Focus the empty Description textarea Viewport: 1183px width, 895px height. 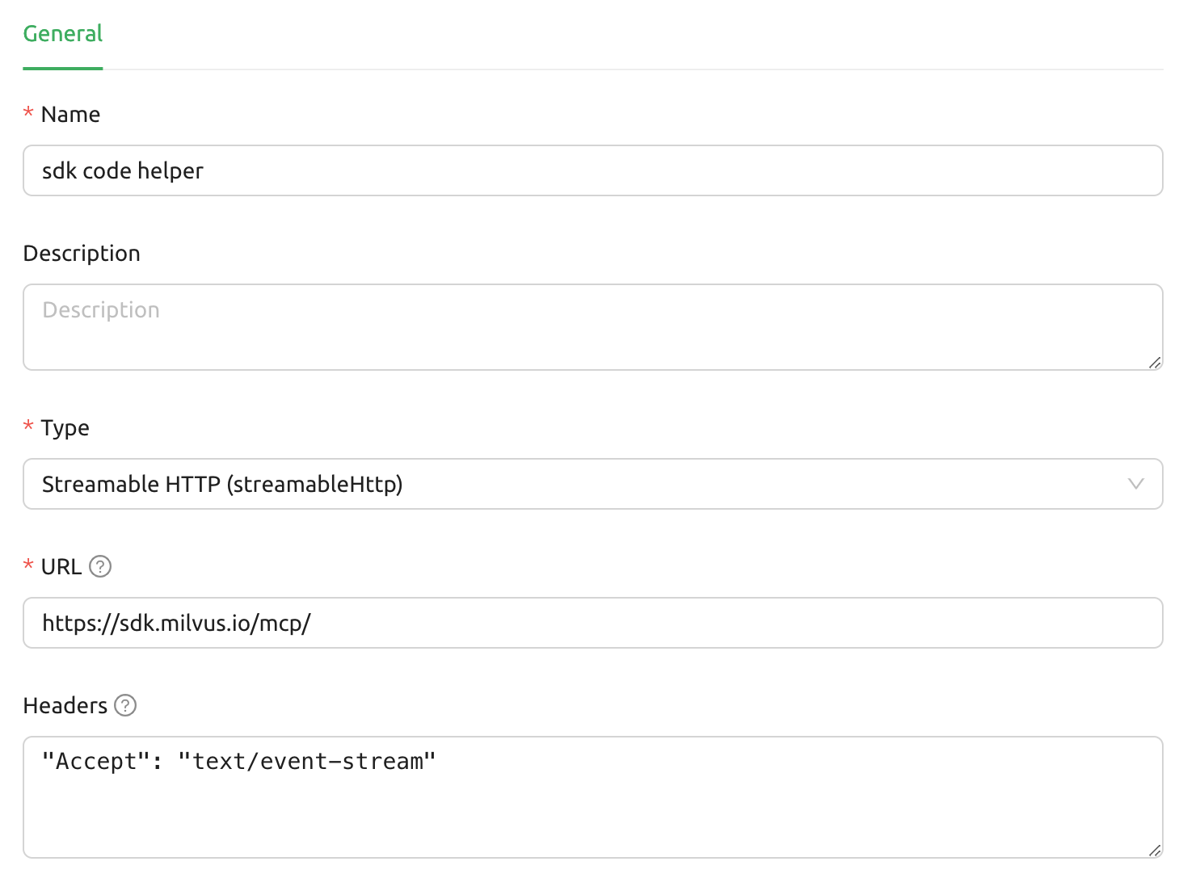pos(591,327)
